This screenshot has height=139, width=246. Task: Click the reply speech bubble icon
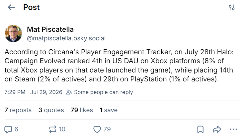[x=8, y=129]
